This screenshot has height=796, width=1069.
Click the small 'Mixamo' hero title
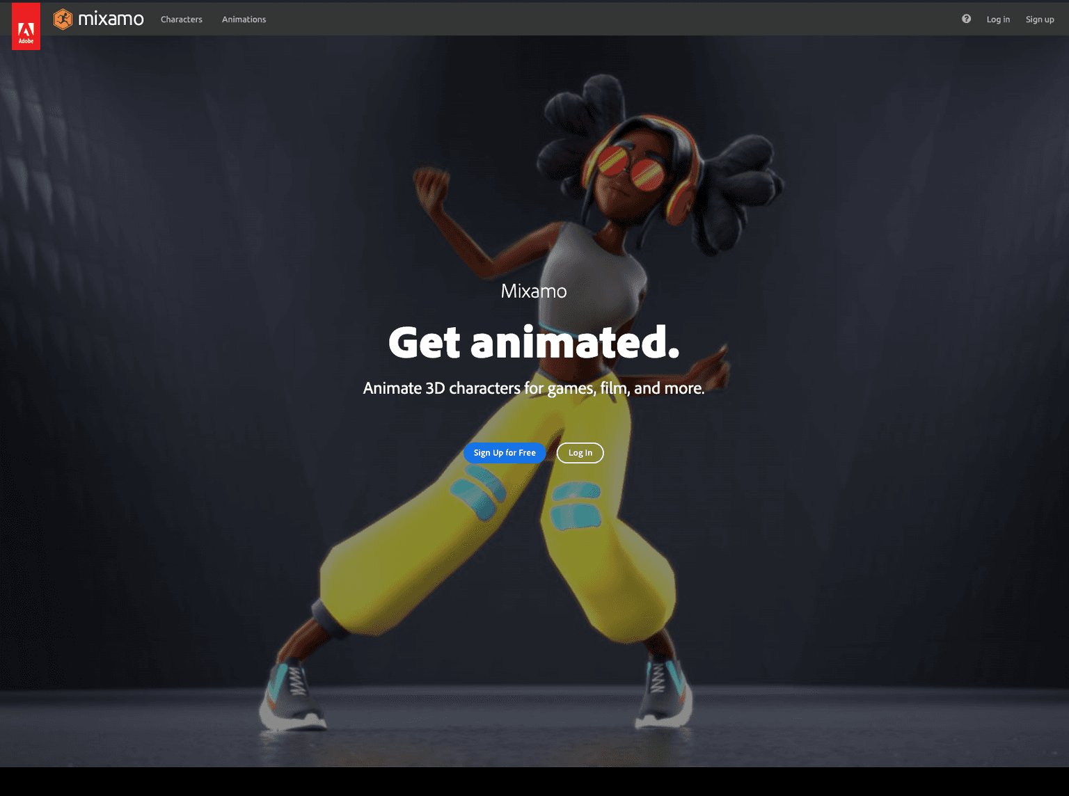tap(534, 291)
